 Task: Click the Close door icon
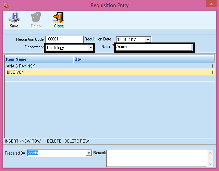pos(59,18)
